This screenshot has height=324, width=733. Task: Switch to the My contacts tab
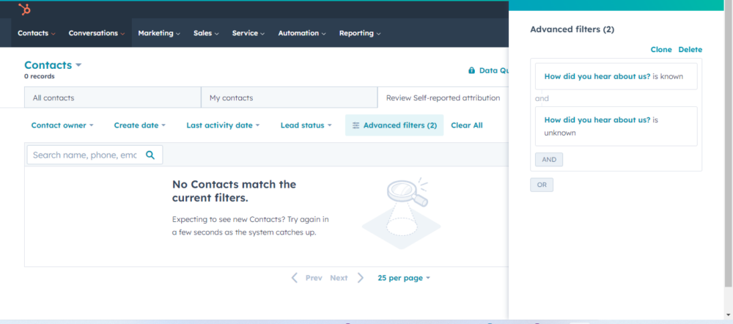(x=230, y=97)
